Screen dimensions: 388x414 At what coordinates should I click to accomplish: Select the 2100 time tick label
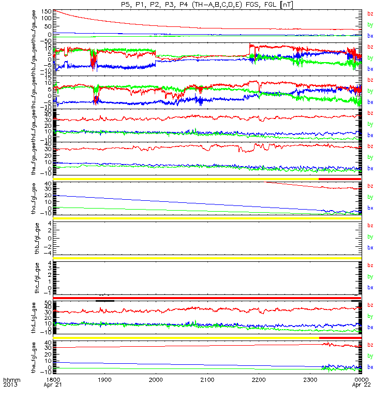click(x=207, y=380)
